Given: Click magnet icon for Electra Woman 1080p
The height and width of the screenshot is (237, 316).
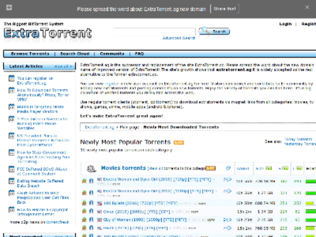Looking at the screenshot, I should point(91,193).
